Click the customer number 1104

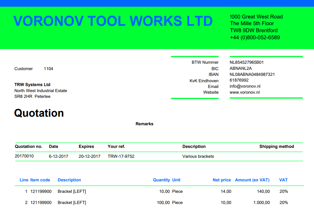click(x=48, y=69)
